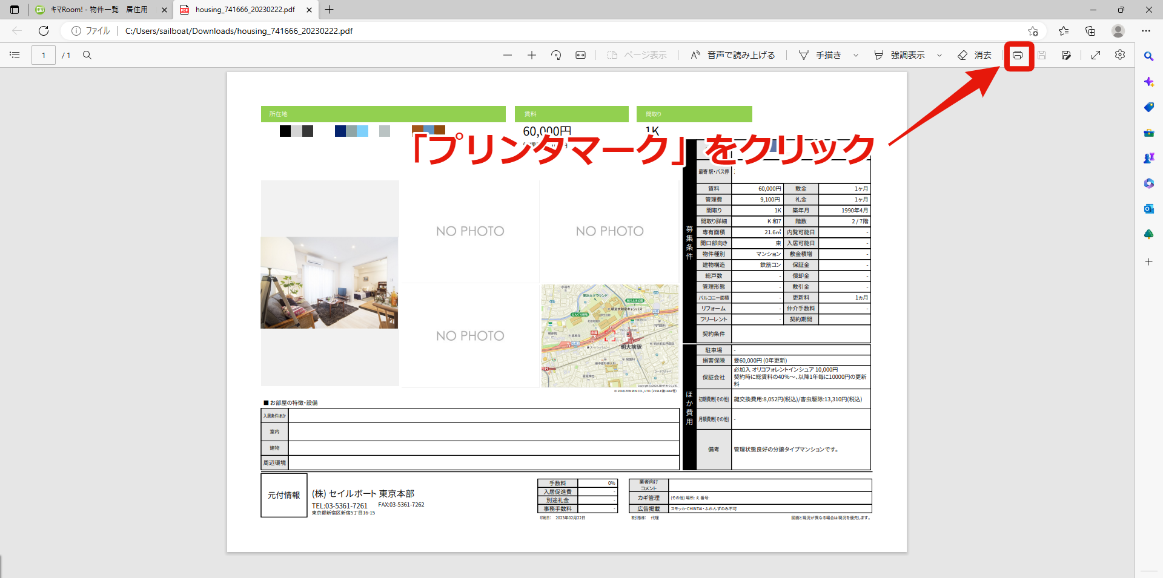This screenshot has height=578, width=1163.
Task: Click the save-as icon
Action: click(1066, 55)
